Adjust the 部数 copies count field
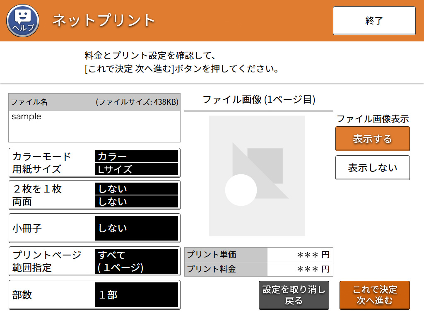 click(x=136, y=295)
